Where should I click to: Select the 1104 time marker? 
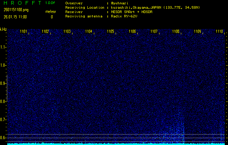click(89, 32)
